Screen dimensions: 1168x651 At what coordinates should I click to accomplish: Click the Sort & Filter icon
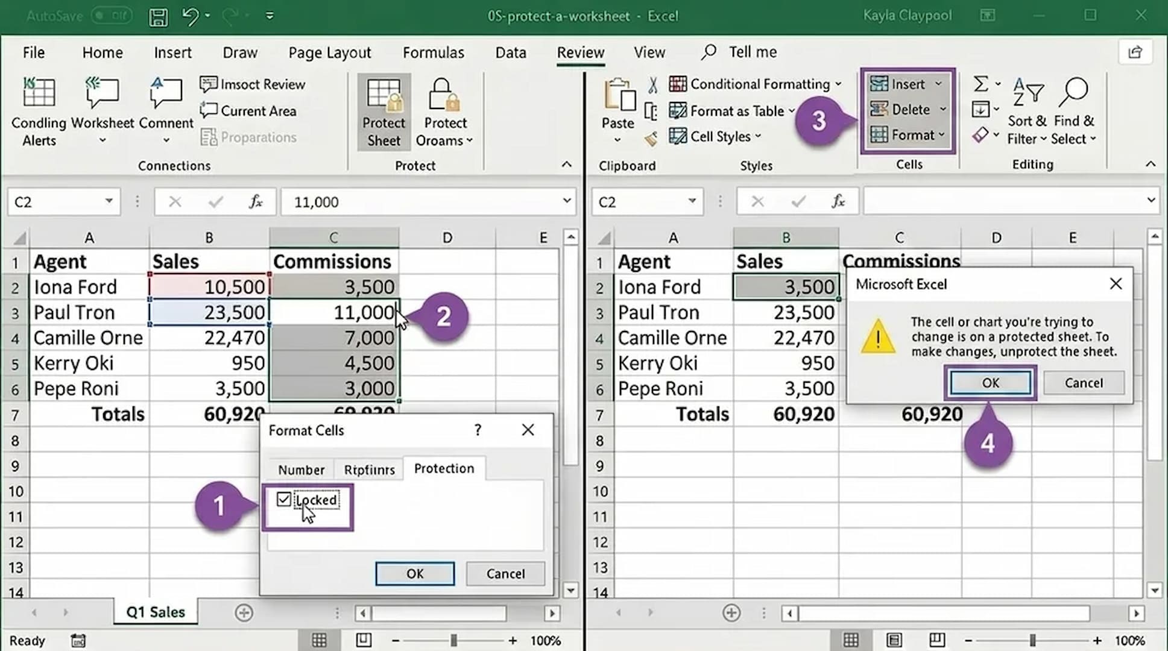click(1028, 92)
